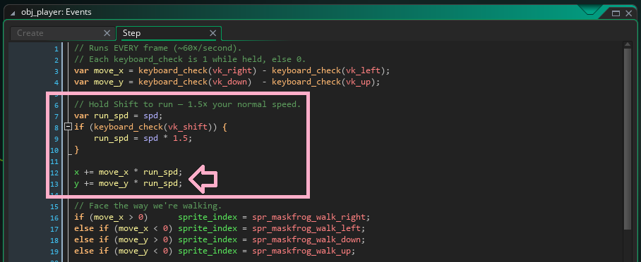Click 'x += move_x * run_spd;' line
The width and height of the screenshot is (641, 262).
[x=128, y=173]
